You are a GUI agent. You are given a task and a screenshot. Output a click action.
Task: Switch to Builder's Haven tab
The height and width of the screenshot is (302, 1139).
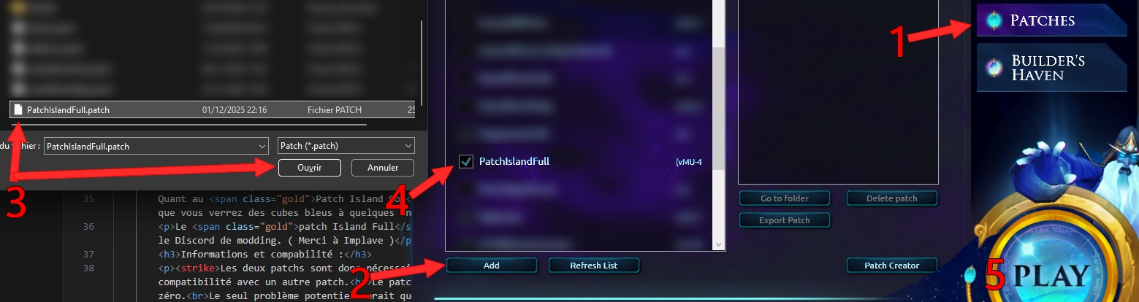(x=1051, y=68)
